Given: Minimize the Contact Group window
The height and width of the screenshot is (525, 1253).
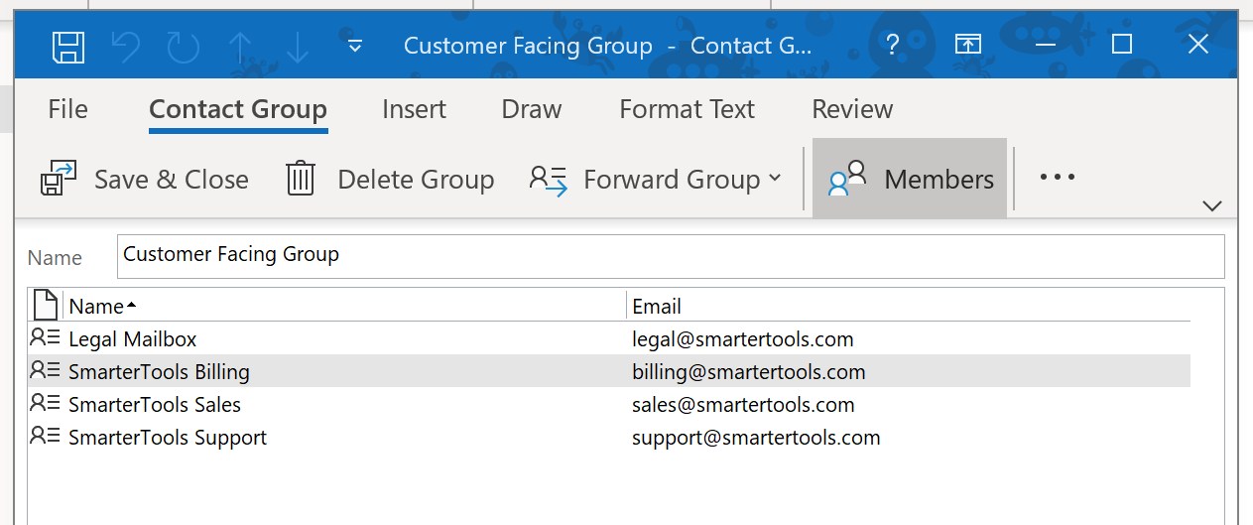Looking at the screenshot, I should click(x=1046, y=45).
